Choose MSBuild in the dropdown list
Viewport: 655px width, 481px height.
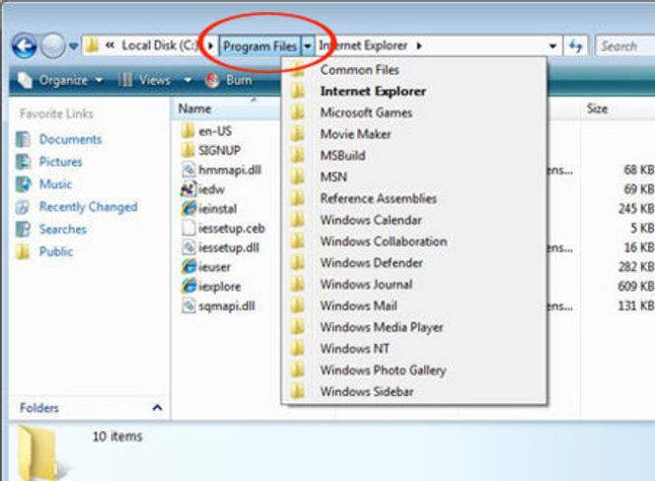(414, 156)
